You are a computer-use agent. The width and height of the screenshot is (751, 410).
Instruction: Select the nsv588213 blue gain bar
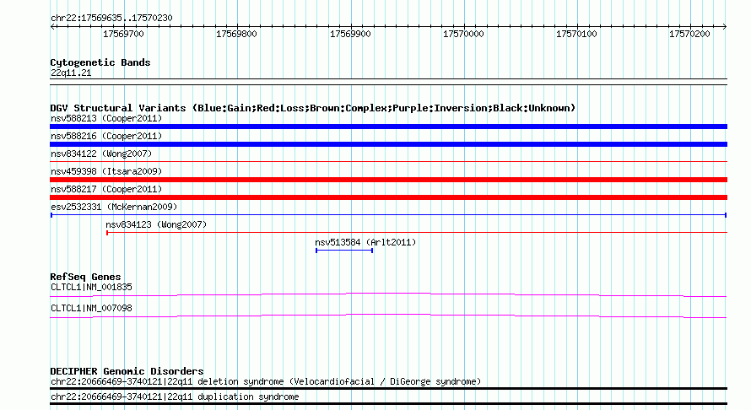pyautogui.click(x=388, y=127)
